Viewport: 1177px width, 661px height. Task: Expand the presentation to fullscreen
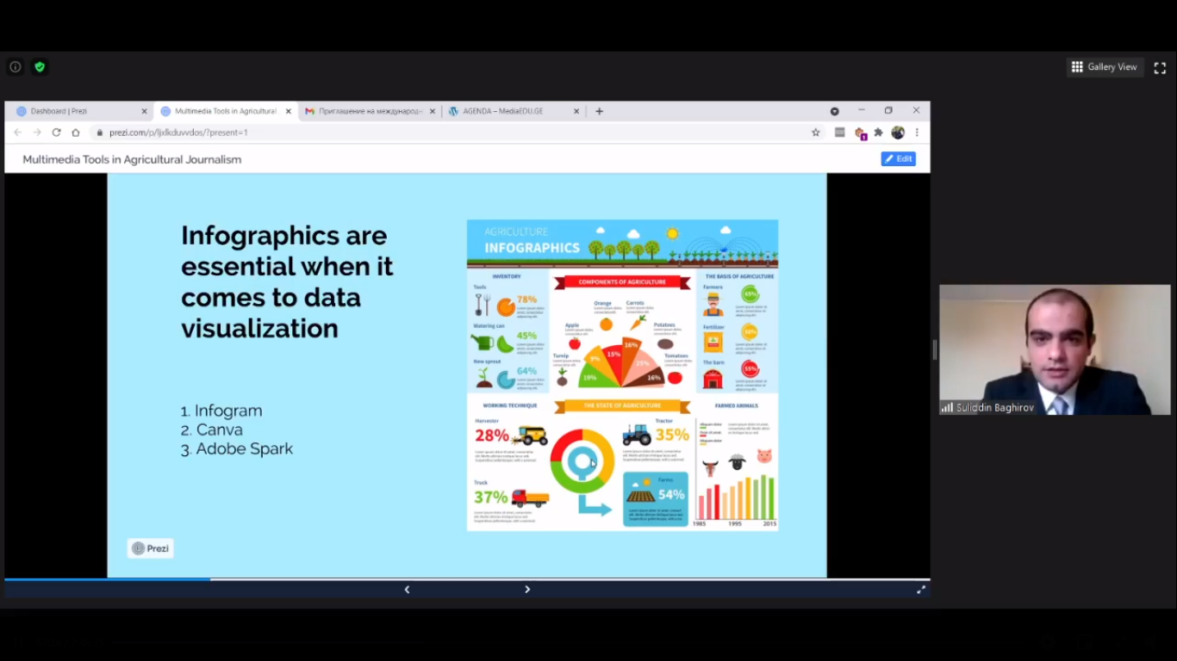click(x=920, y=590)
